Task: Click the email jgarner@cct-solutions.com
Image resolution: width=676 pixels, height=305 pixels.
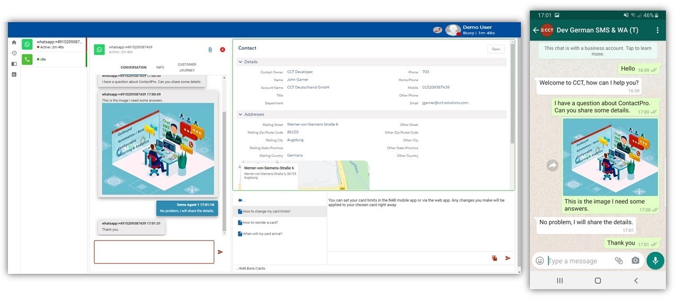Action: click(445, 103)
